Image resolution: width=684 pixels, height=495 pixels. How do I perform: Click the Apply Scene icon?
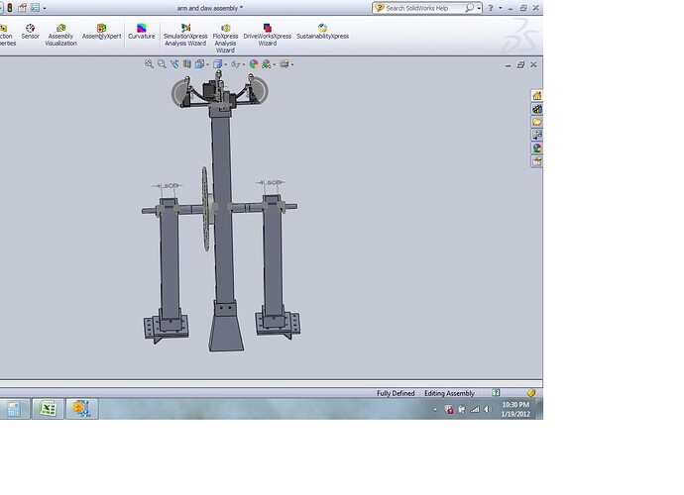(266, 64)
